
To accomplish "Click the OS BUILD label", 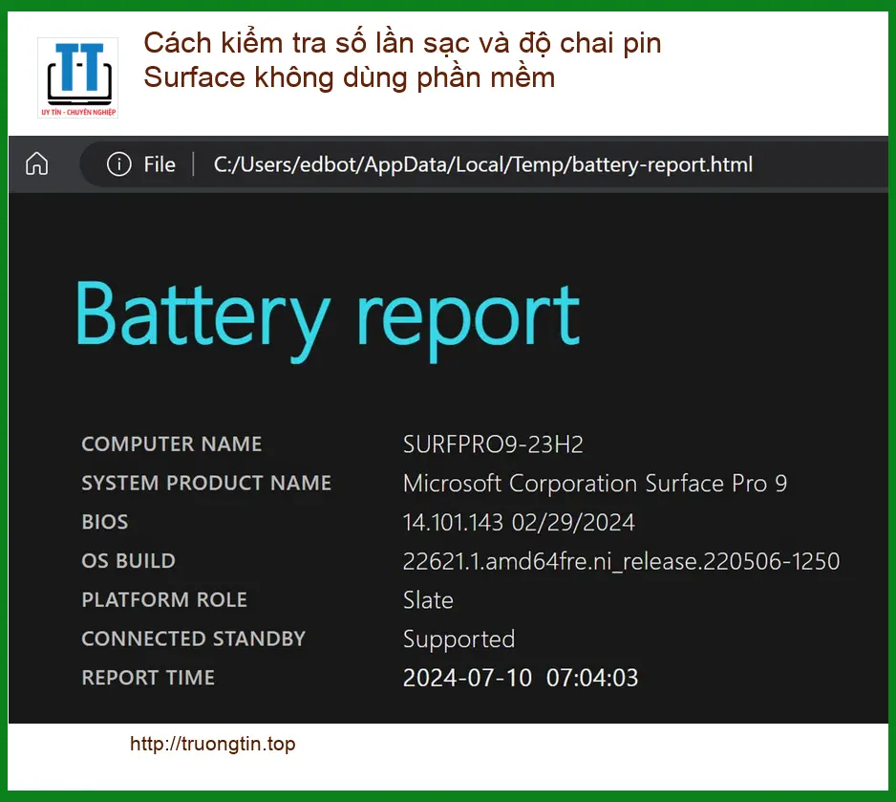I will pyautogui.click(x=129, y=561).
